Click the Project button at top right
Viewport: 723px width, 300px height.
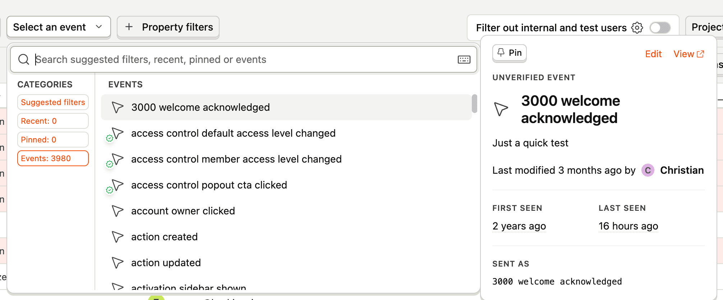point(705,27)
